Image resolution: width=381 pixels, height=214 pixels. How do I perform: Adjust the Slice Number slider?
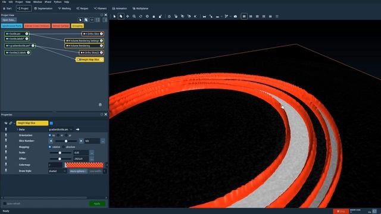(x=66, y=141)
